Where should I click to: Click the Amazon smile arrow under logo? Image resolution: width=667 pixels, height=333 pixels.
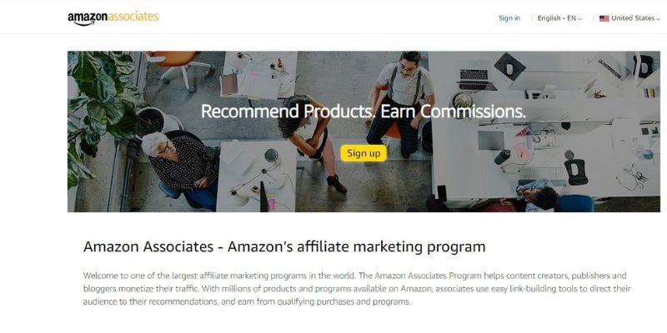click(x=83, y=24)
